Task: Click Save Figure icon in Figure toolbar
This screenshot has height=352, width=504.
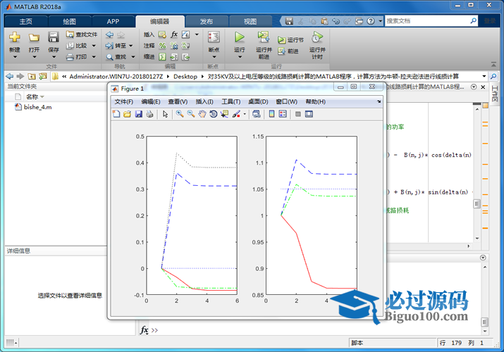Action: click(139, 114)
